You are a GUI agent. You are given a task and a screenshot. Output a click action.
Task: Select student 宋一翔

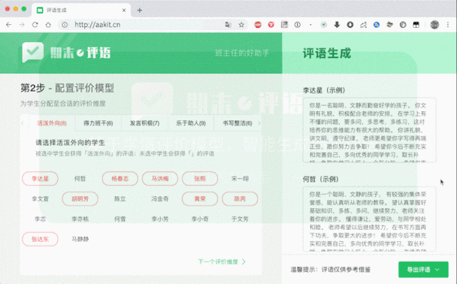[x=240, y=179]
